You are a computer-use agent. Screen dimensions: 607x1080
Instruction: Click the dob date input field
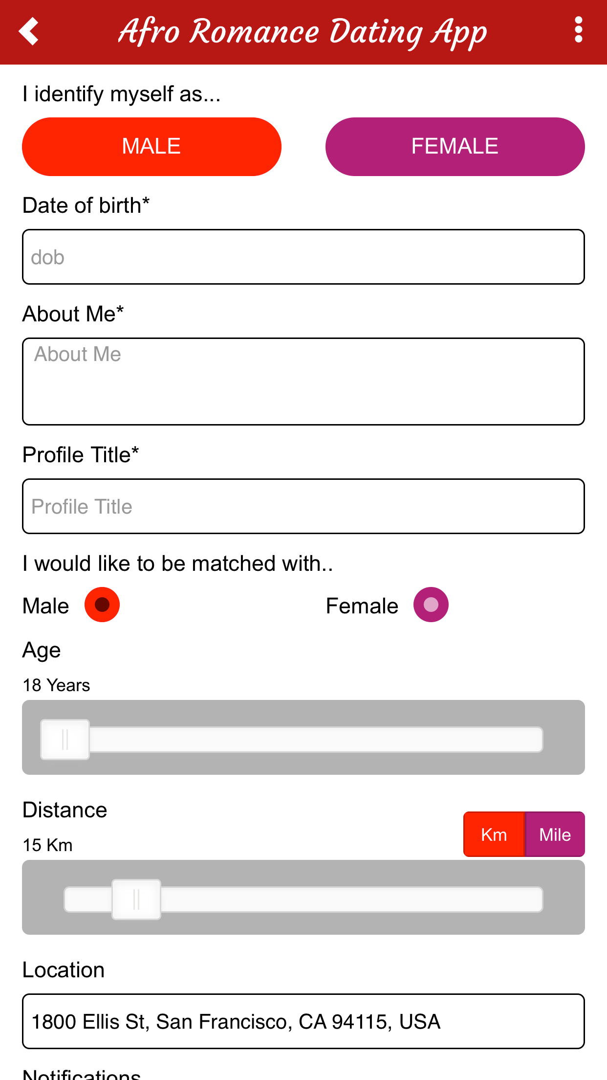pos(303,256)
